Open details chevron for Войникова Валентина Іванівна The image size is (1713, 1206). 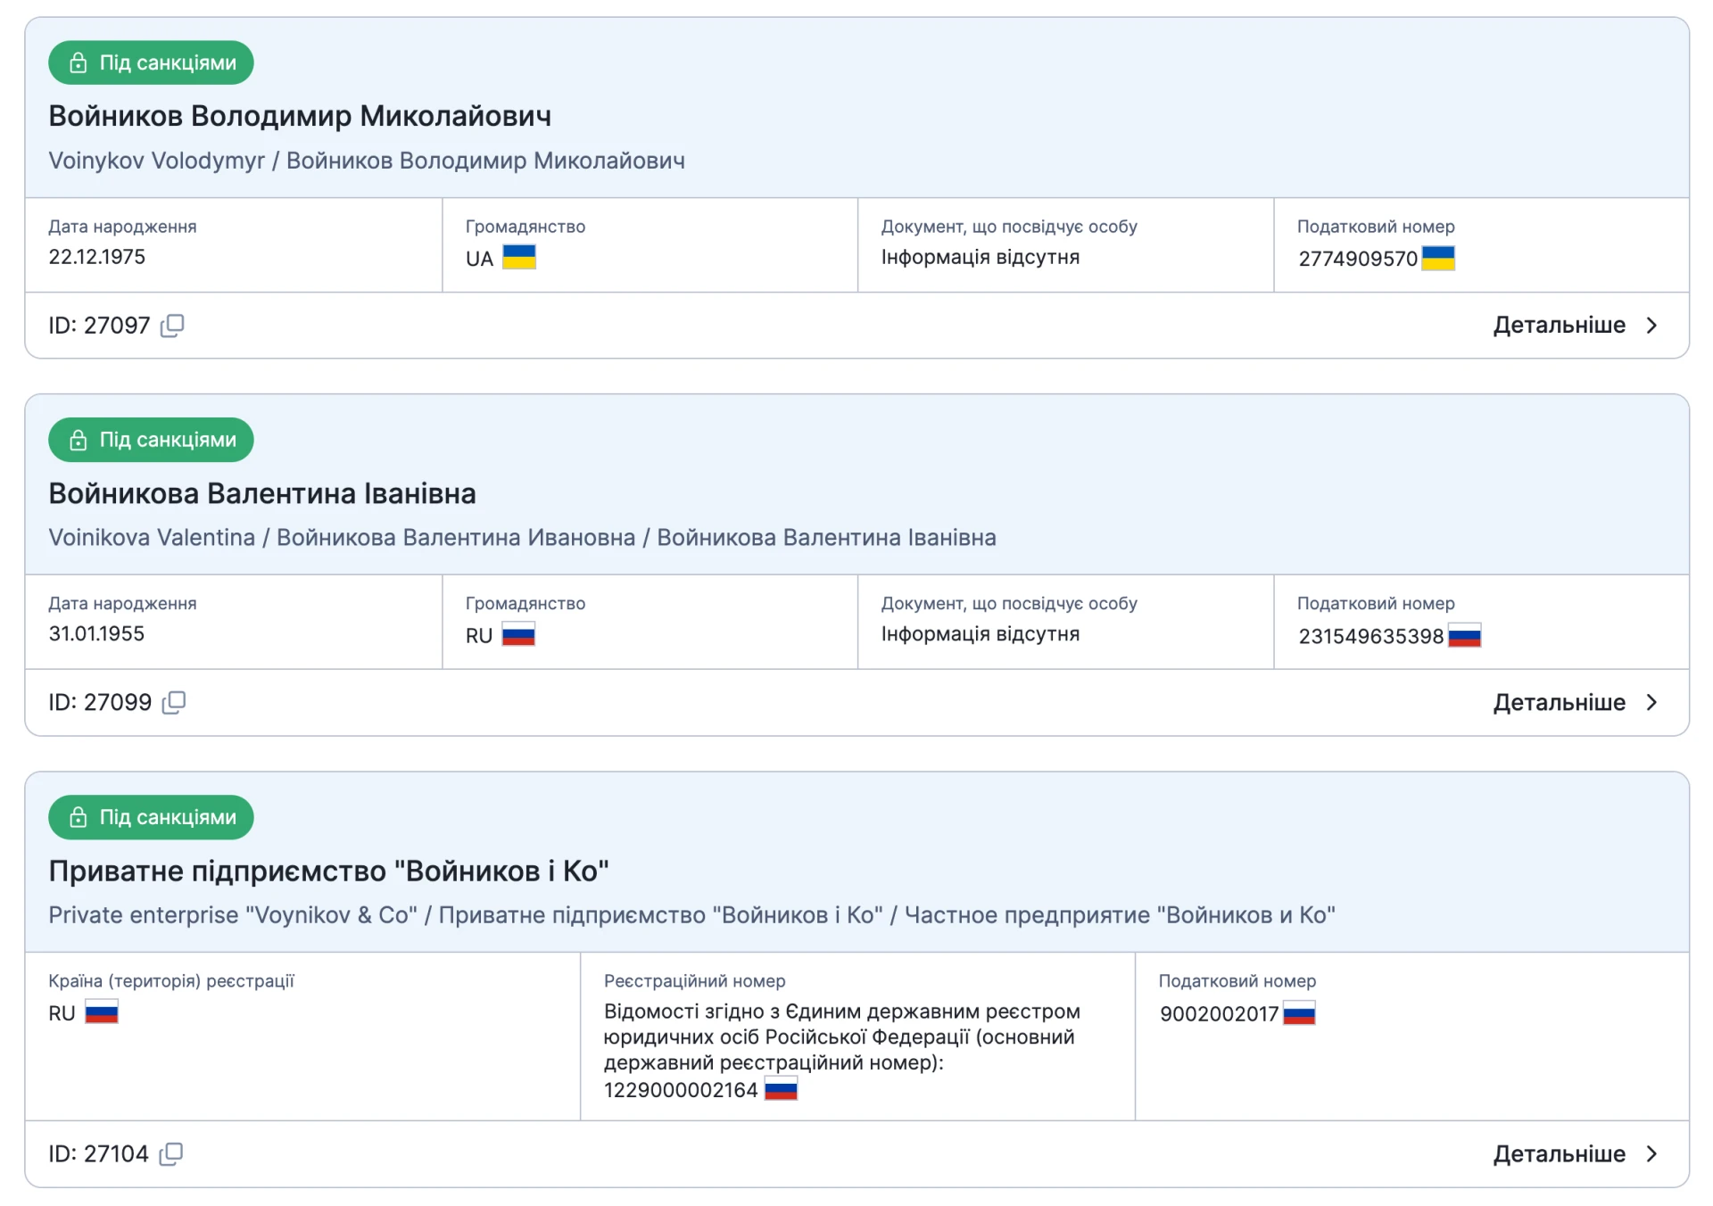coord(1651,703)
